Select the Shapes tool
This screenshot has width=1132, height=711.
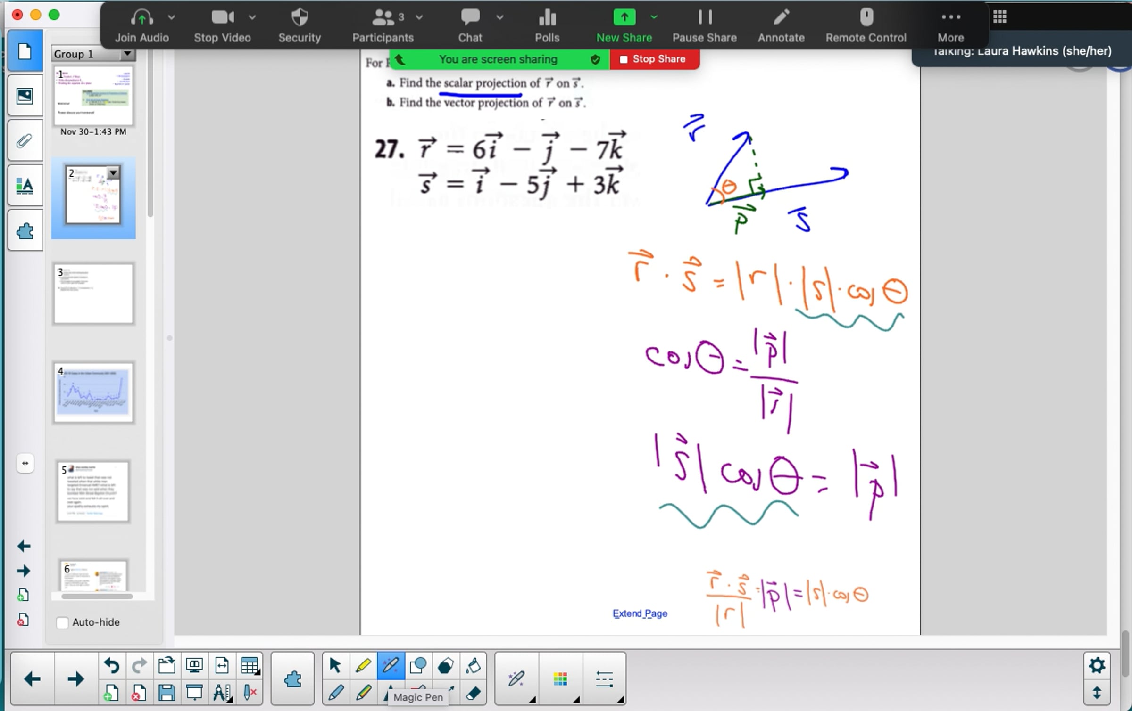click(x=418, y=665)
